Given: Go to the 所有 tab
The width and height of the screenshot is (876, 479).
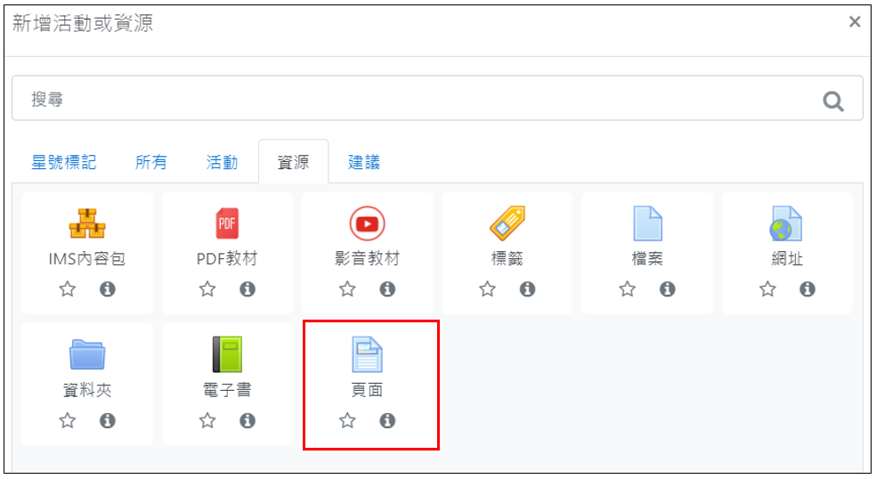Looking at the screenshot, I should tap(150, 162).
